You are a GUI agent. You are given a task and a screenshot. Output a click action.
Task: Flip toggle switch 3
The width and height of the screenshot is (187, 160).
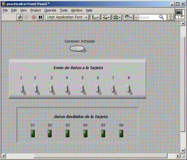(x=51, y=89)
